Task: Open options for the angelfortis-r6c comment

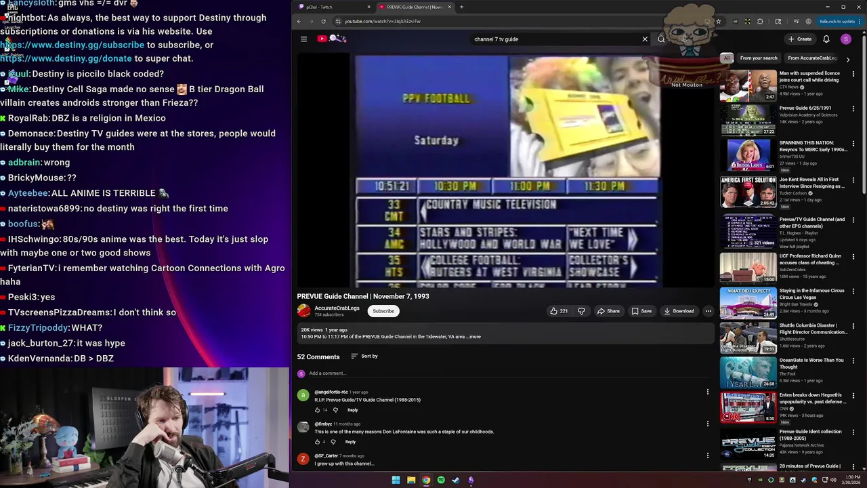Action: click(707, 392)
